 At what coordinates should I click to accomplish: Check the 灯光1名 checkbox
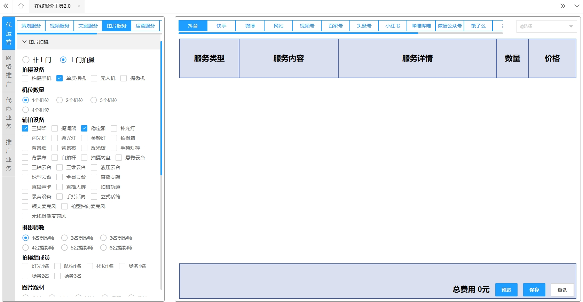pyautogui.click(x=25, y=266)
